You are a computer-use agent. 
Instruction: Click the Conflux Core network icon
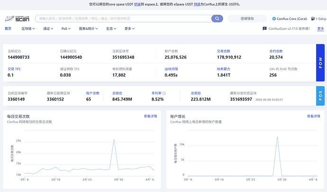[x=274, y=19]
